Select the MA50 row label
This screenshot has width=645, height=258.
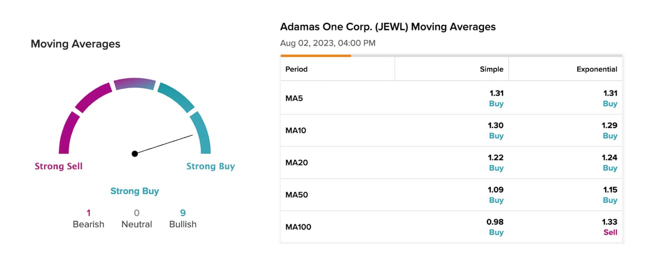[296, 195]
